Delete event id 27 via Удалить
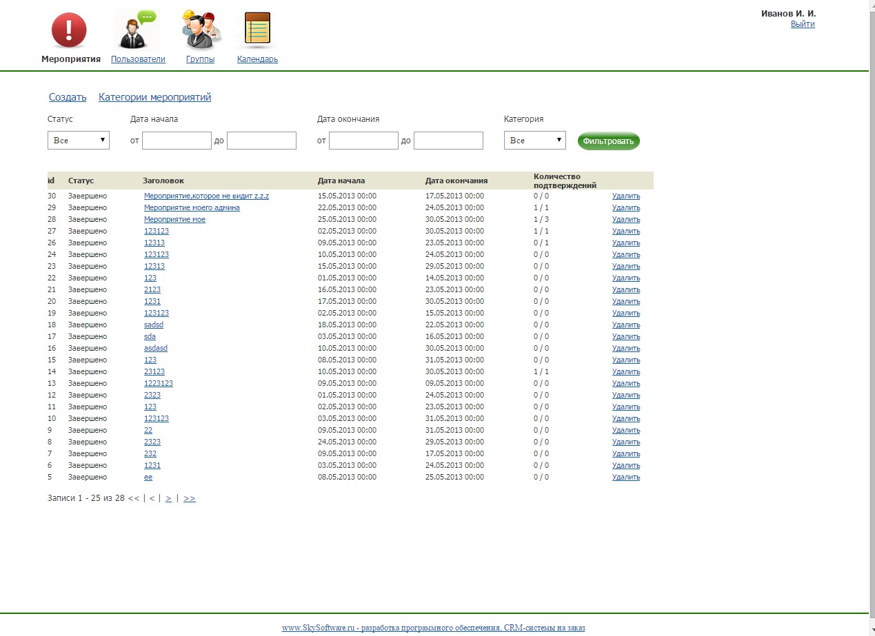The height and width of the screenshot is (636, 875). coord(626,232)
